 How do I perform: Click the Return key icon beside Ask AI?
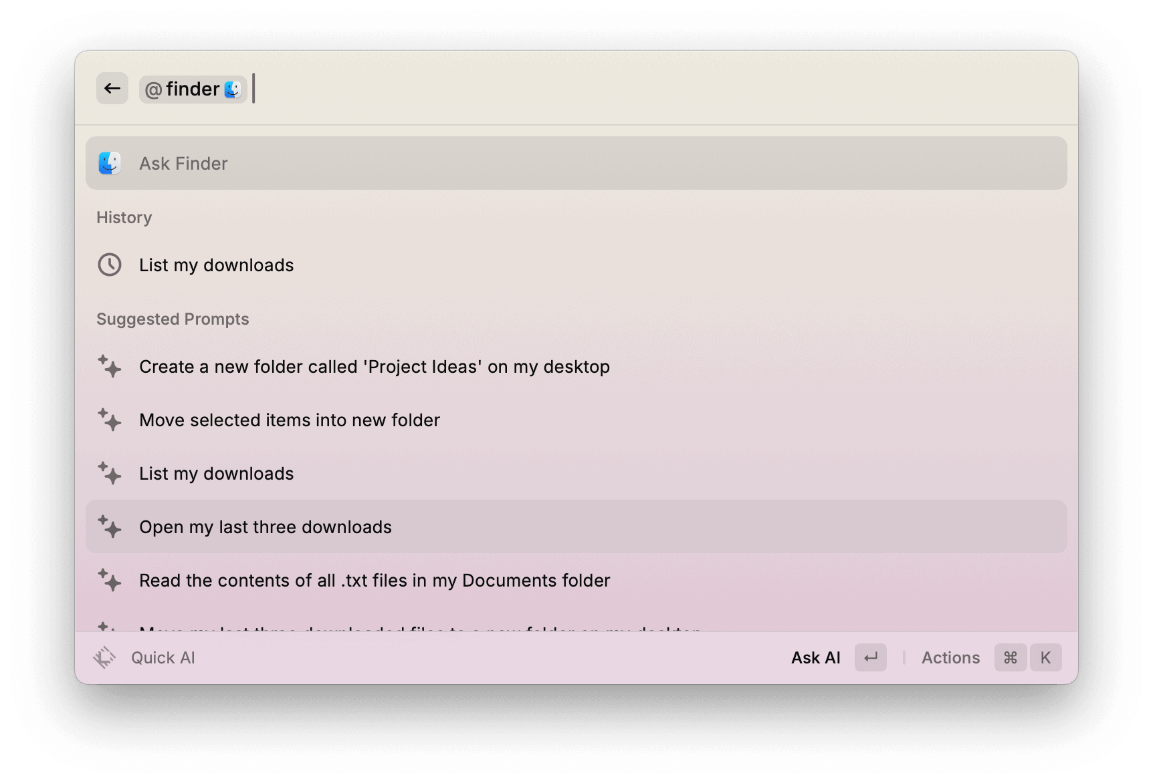[871, 657]
